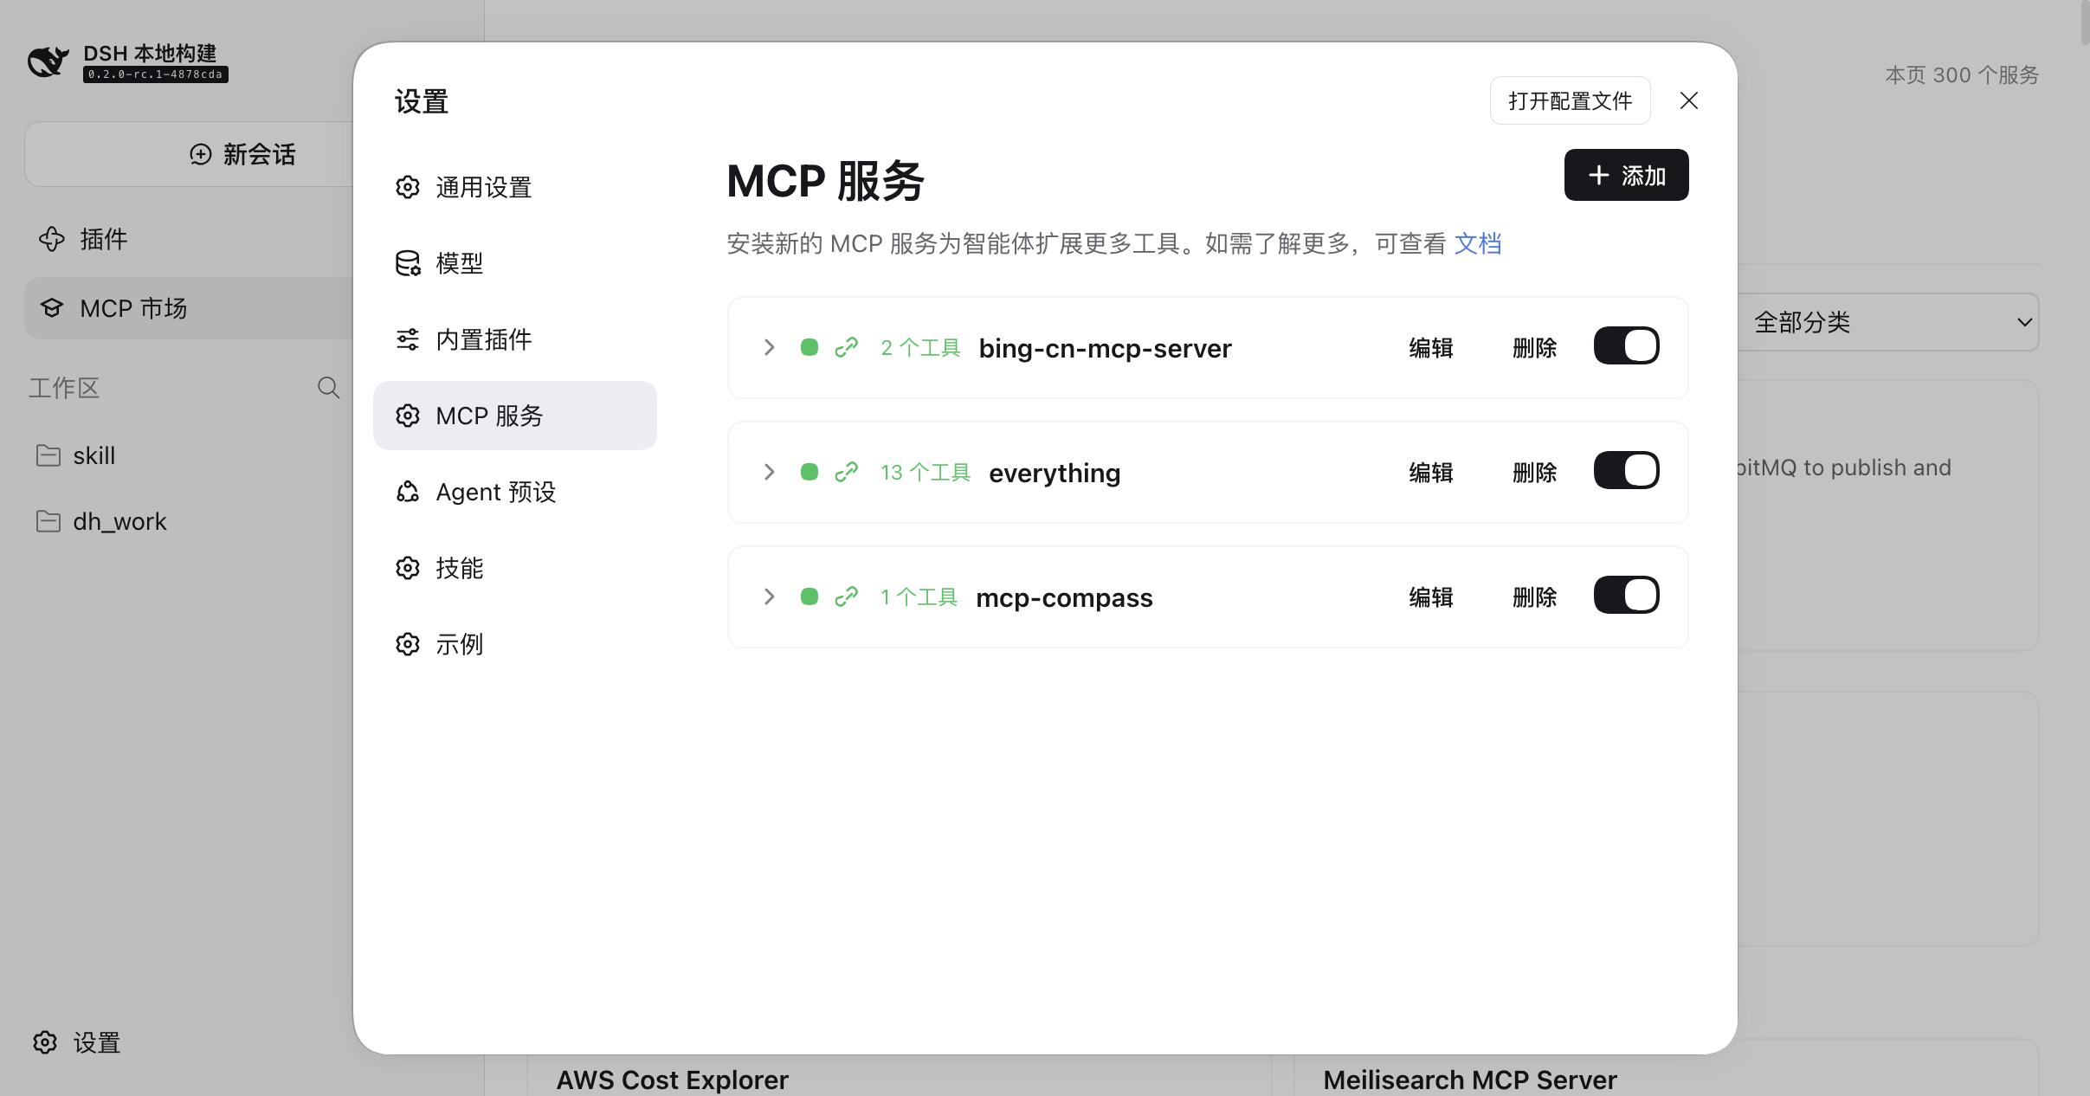The height and width of the screenshot is (1096, 2090).
Task: Click the skill folder icon
Action: [48, 455]
